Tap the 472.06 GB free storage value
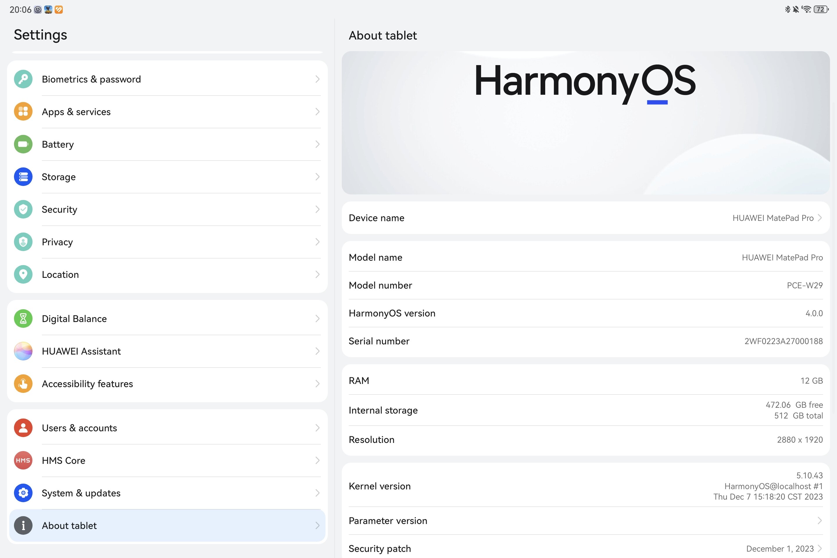 tap(794, 405)
